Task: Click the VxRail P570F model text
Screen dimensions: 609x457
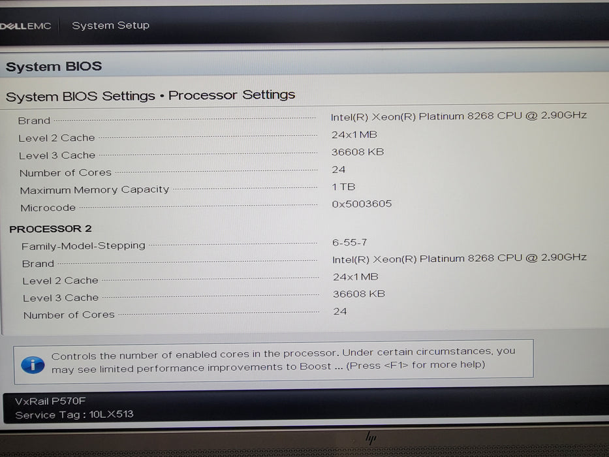Action: coord(50,401)
